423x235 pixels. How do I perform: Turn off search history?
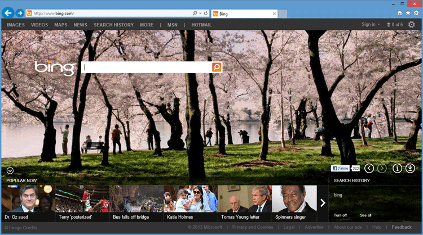[340, 215]
